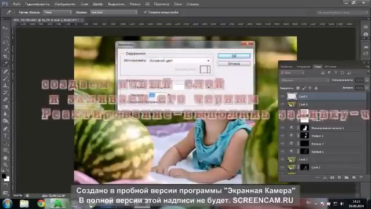Click the Непрозрачность field in Fill dialog

click(x=157, y=95)
